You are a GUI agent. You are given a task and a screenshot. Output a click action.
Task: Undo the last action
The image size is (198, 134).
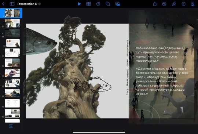tap(164, 4)
